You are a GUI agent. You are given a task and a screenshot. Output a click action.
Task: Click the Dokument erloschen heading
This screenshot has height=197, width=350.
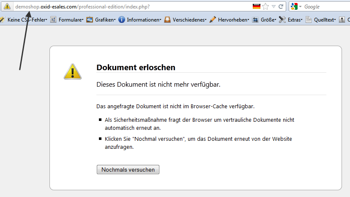click(x=136, y=67)
